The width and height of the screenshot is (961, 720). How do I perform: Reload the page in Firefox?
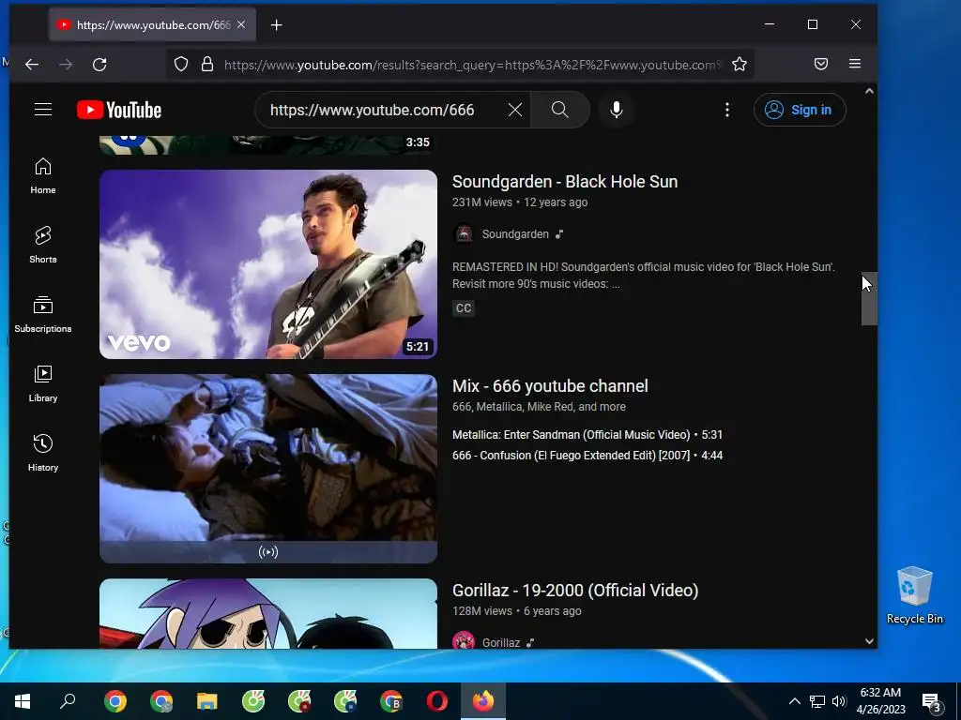pos(99,65)
